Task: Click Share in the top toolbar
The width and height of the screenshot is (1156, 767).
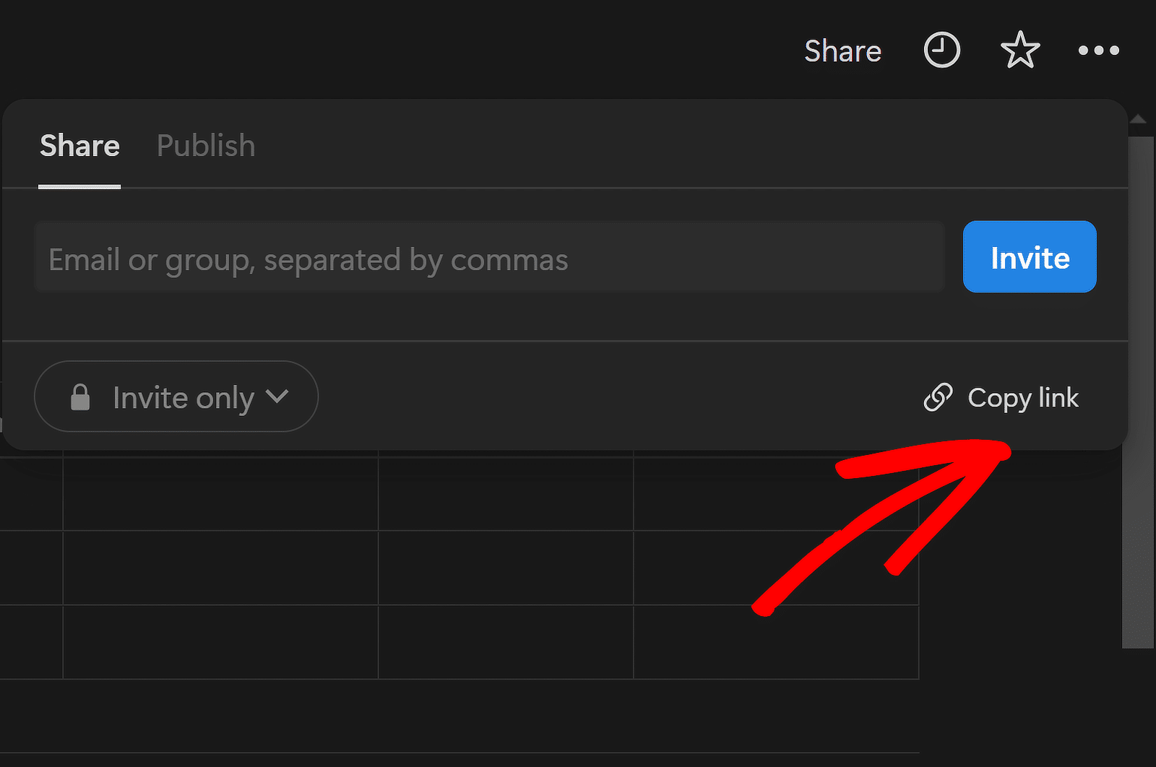Action: coord(842,51)
